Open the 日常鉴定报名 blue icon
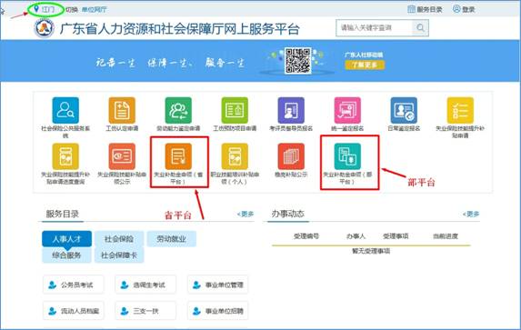The width and height of the screenshot is (521, 330). click(404, 110)
